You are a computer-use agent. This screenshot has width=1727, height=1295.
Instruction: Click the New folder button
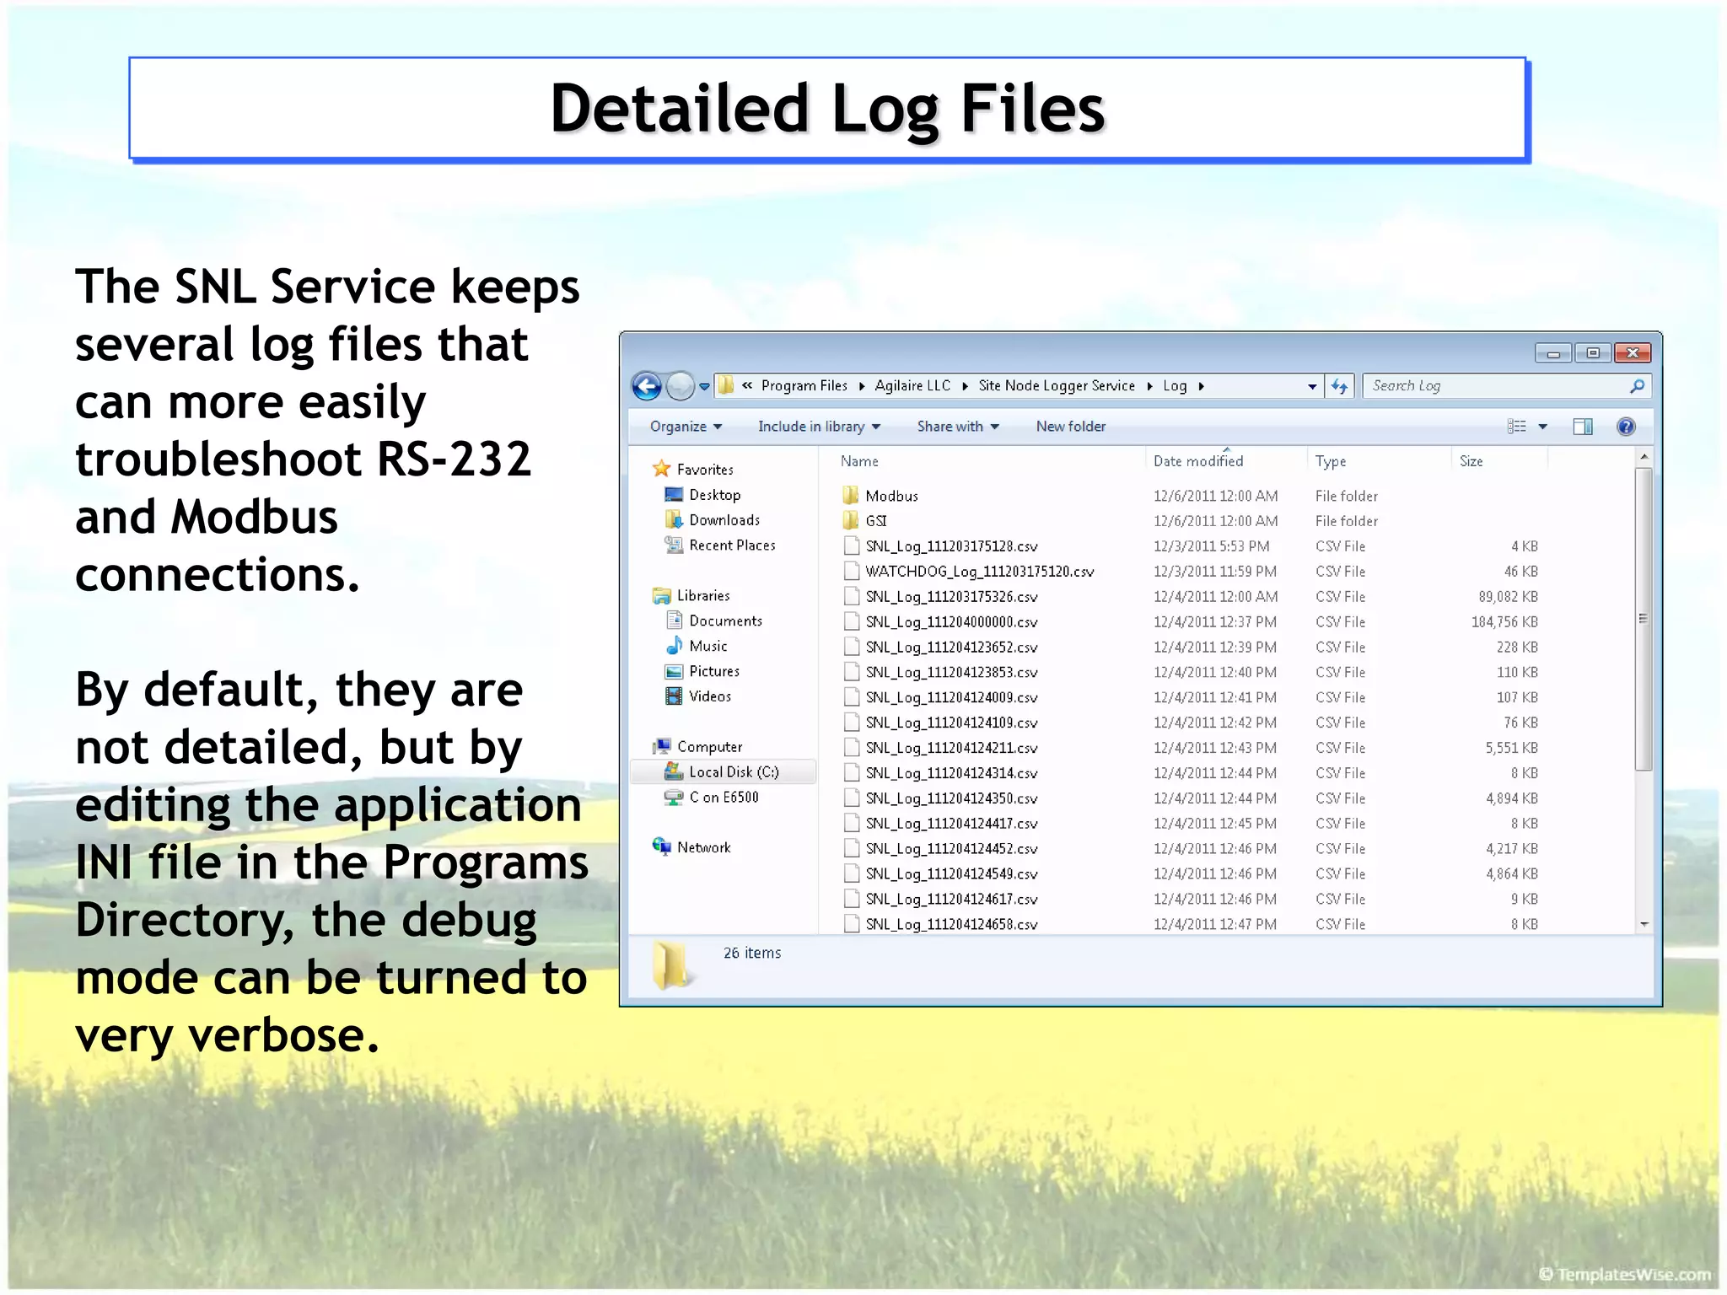point(1070,427)
